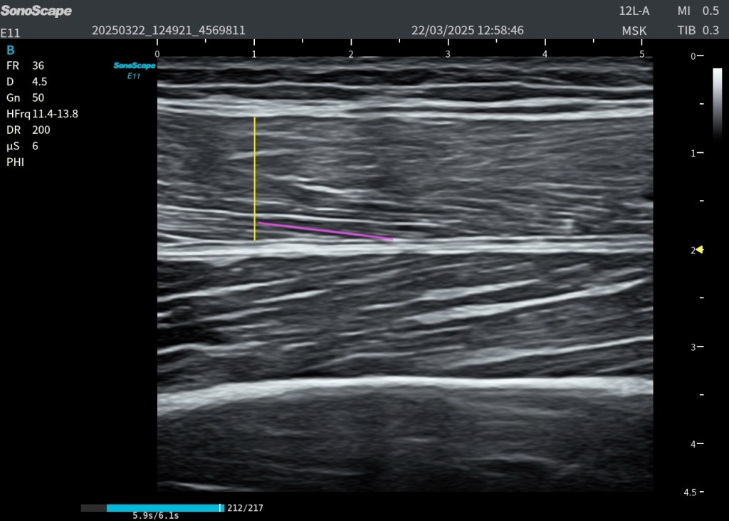Select the D 4.5 depth parameter
The image size is (729, 521).
click(26, 81)
